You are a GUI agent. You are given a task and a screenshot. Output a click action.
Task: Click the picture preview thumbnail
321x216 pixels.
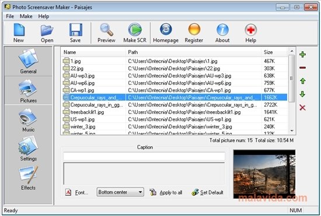[264, 174]
